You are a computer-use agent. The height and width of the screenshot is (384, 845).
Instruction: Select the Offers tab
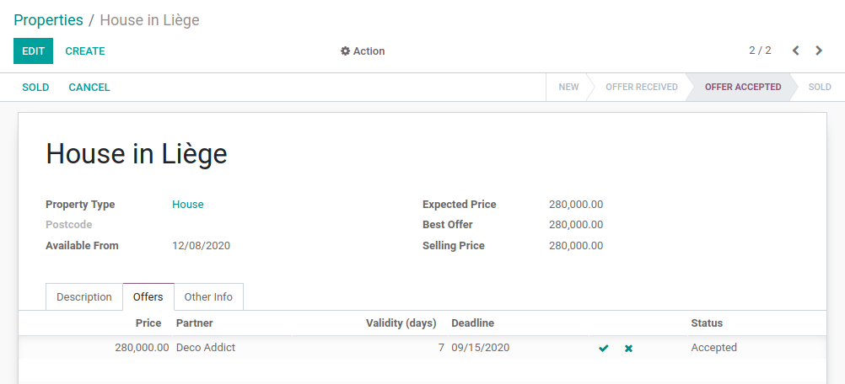tap(148, 297)
